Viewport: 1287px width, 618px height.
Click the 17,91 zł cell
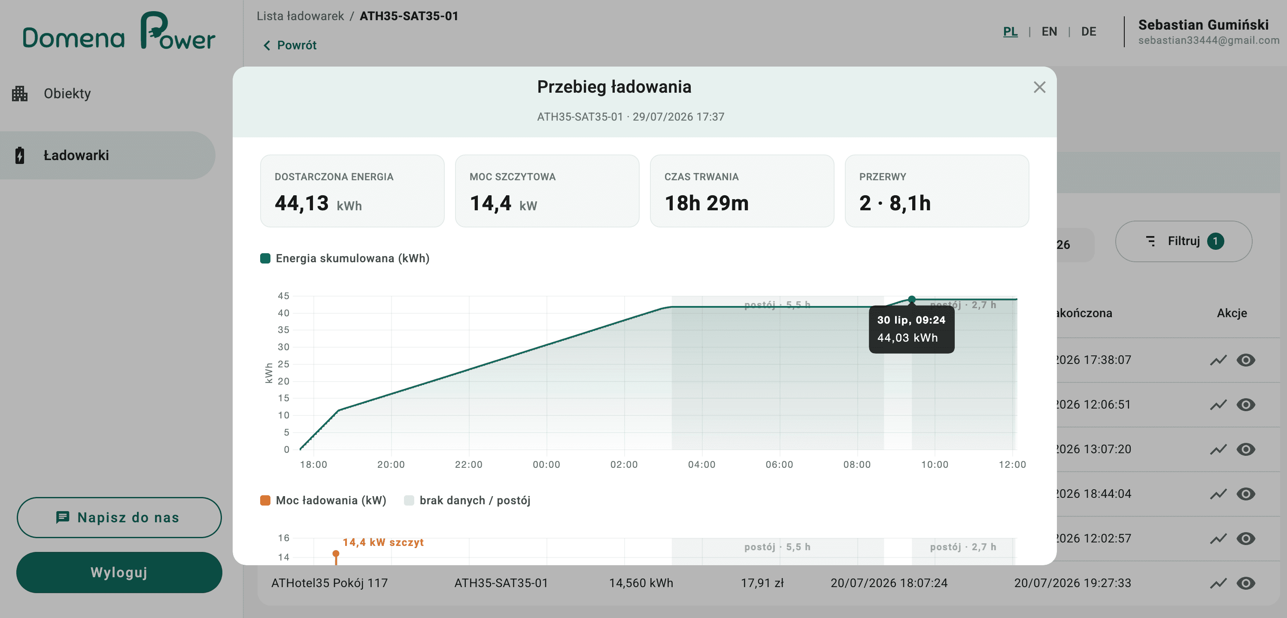click(762, 583)
